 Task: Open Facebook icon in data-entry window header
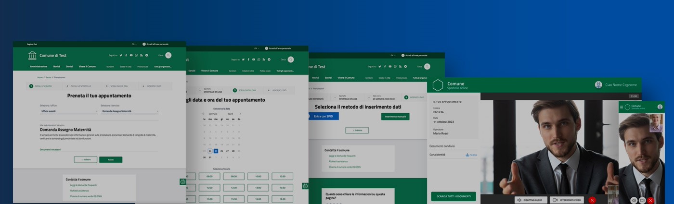[x=384, y=66]
